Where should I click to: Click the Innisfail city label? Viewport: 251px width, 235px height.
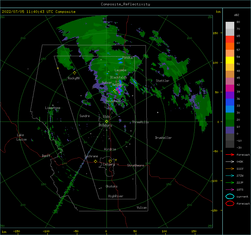pyautogui.click(x=113, y=101)
